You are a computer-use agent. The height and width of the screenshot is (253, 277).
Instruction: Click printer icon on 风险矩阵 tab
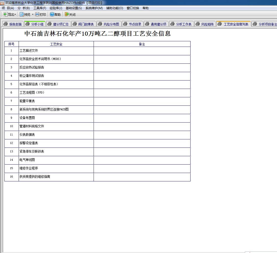click(198, 24)
